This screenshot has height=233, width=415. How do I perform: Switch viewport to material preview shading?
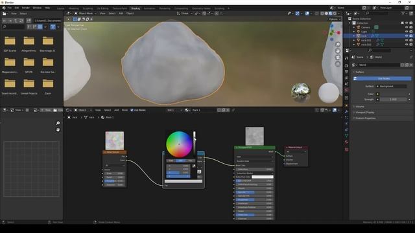(331, 14)
